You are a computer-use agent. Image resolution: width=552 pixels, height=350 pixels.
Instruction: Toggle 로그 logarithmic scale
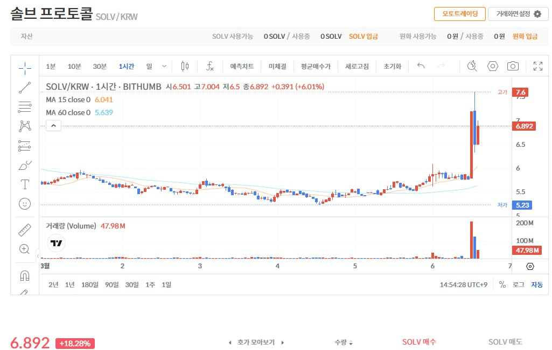coord(518,284)
